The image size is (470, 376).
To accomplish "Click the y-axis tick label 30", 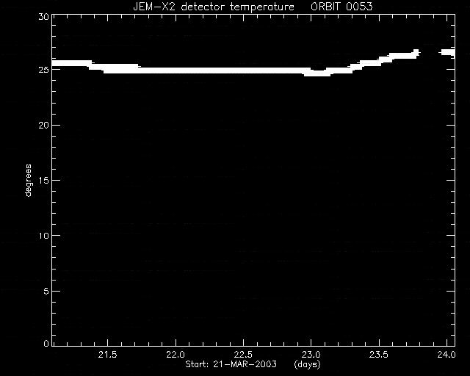I will coord(44,16).
